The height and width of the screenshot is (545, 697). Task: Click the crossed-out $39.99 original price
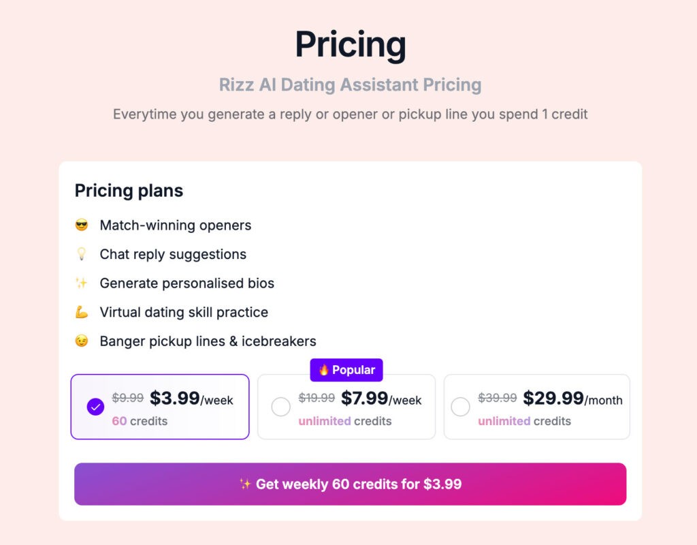[497, 398]
